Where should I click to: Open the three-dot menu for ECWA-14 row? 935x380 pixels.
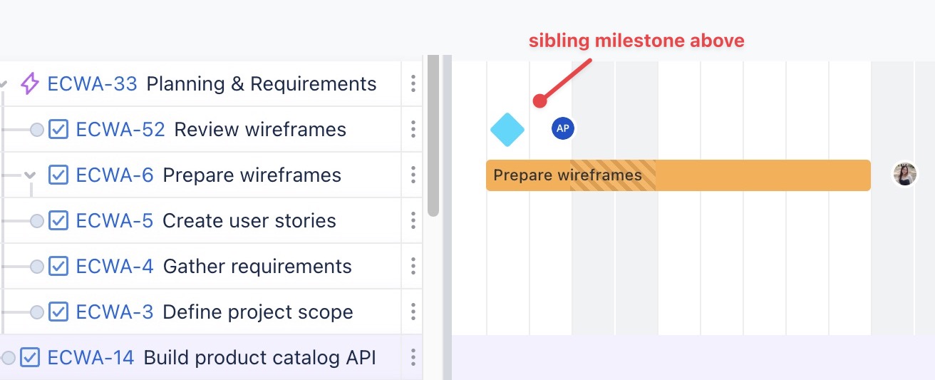(413, 357)
